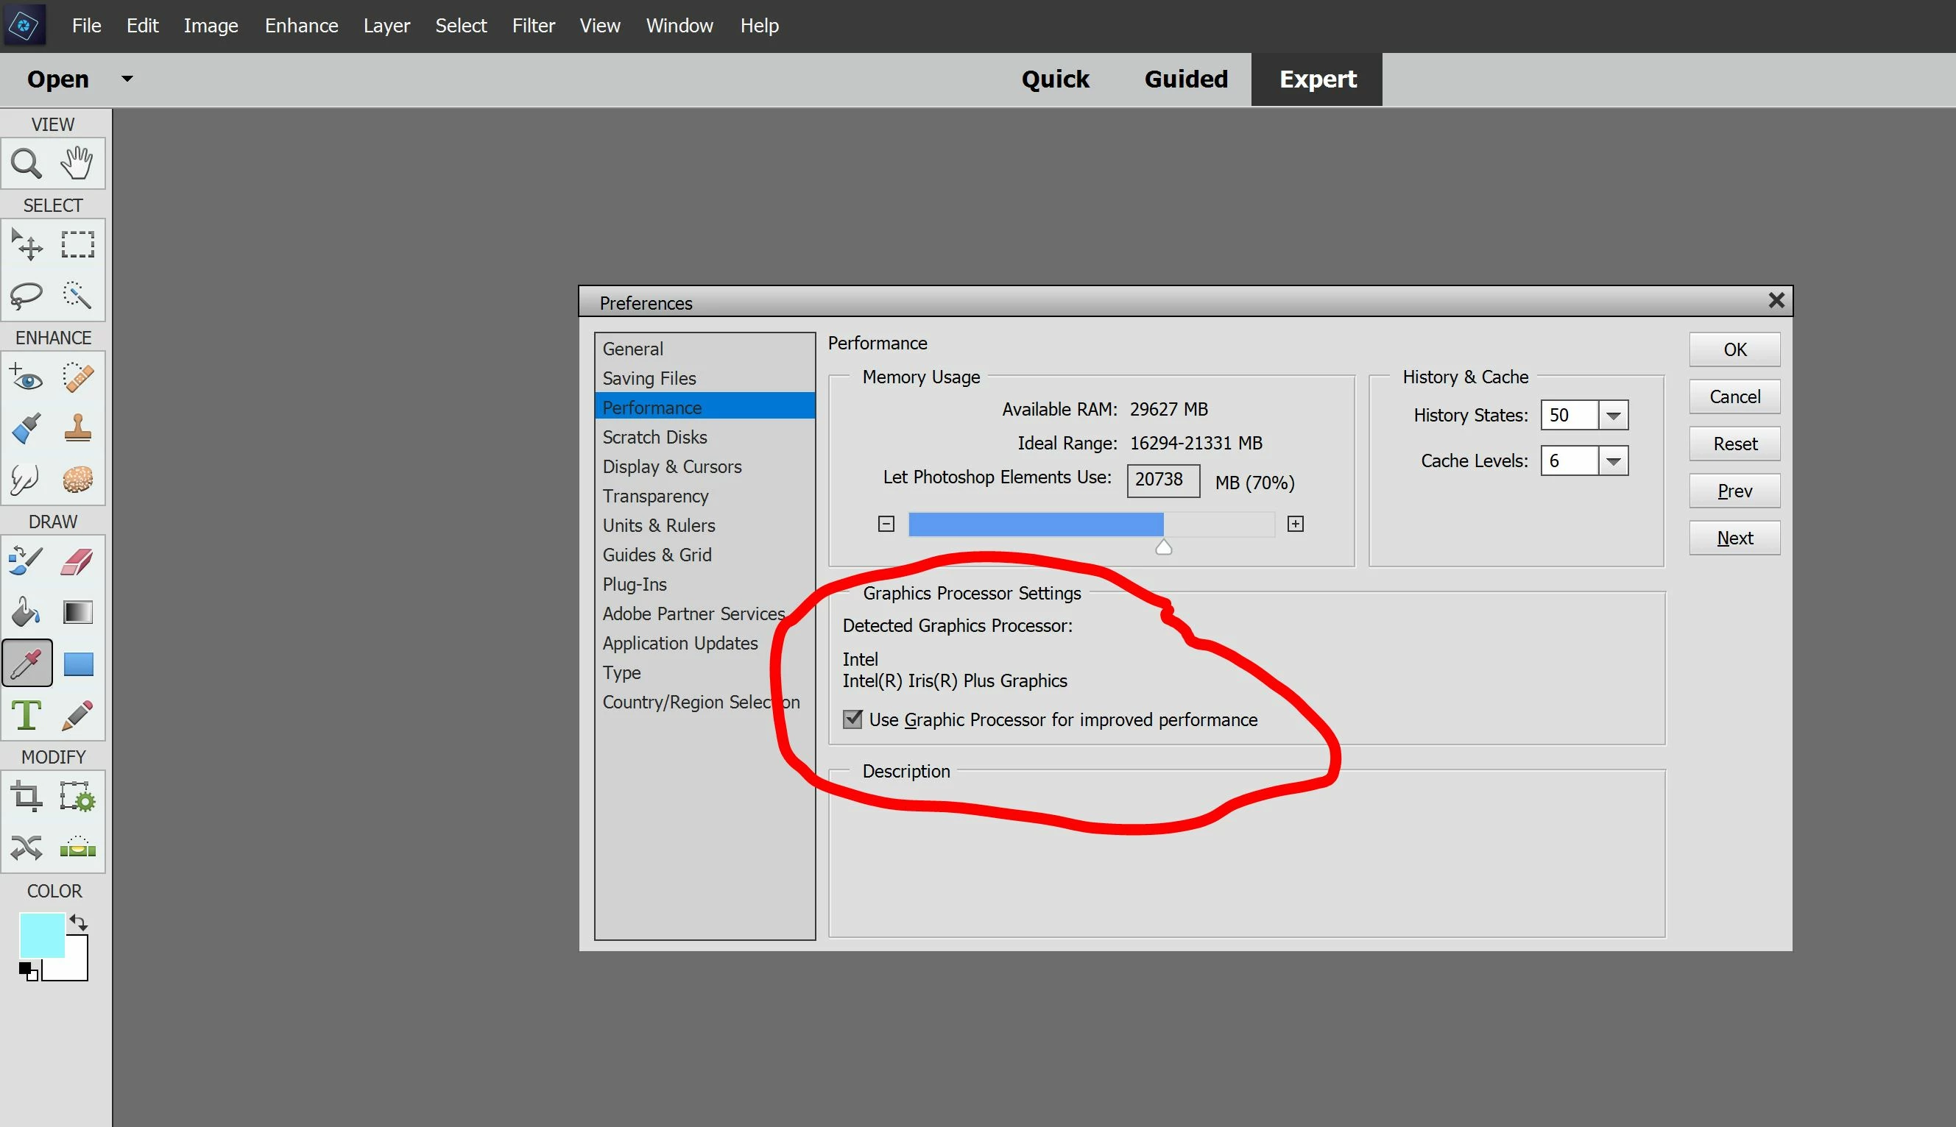Select the Horizontal Type tool
The width and height of the screenshot is (1956, 1127).
click(x=27, y=714)
